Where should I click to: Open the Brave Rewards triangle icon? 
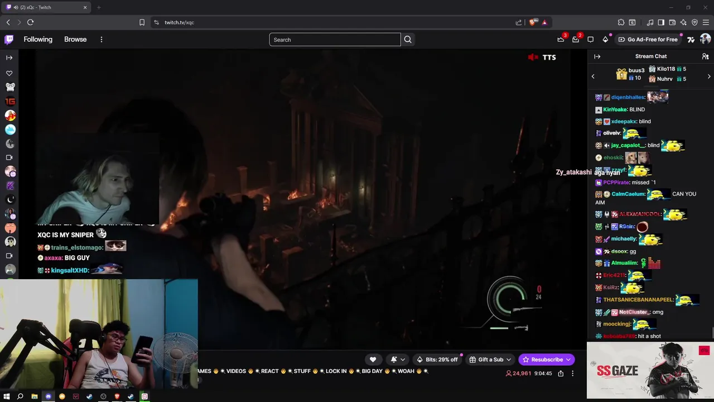pos(544,22)
